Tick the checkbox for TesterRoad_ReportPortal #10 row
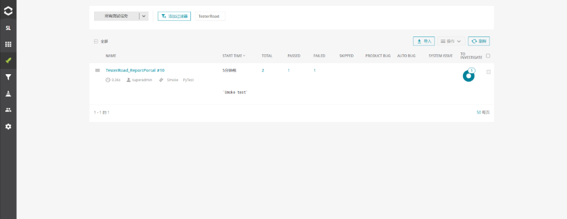Image resolution: width=567 pixels, height=219 pixels. tap(488, 72)
